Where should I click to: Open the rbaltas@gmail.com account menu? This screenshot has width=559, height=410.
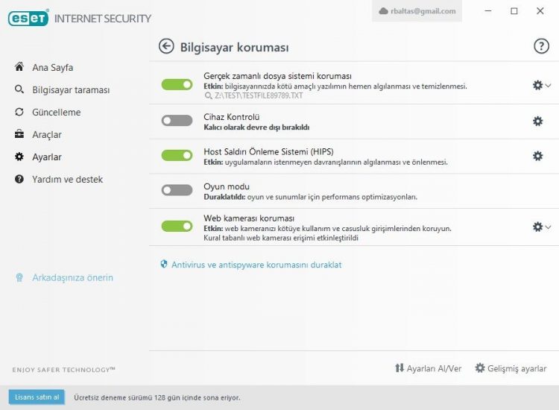[417, 11]
